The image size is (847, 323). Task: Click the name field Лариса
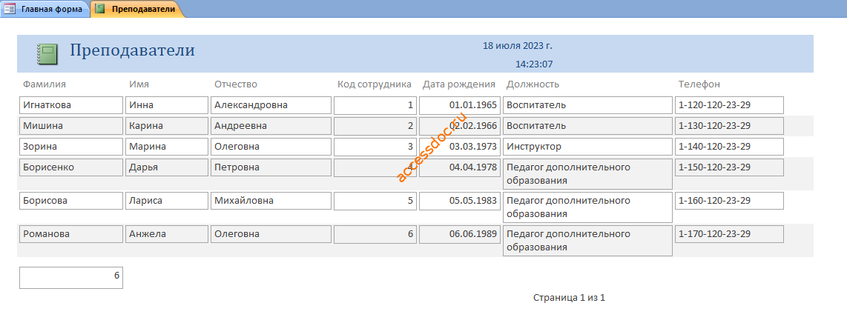click(x=166, y=201)
